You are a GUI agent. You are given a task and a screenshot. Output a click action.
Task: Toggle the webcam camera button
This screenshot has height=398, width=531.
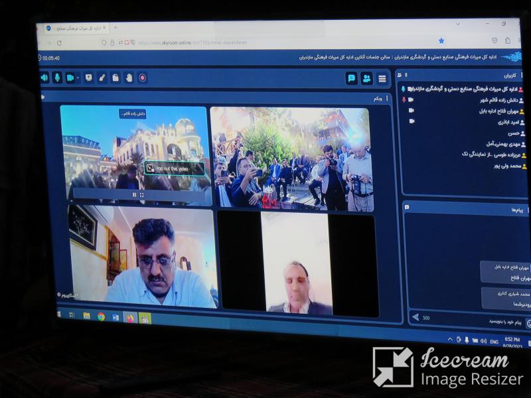point(70,78)
